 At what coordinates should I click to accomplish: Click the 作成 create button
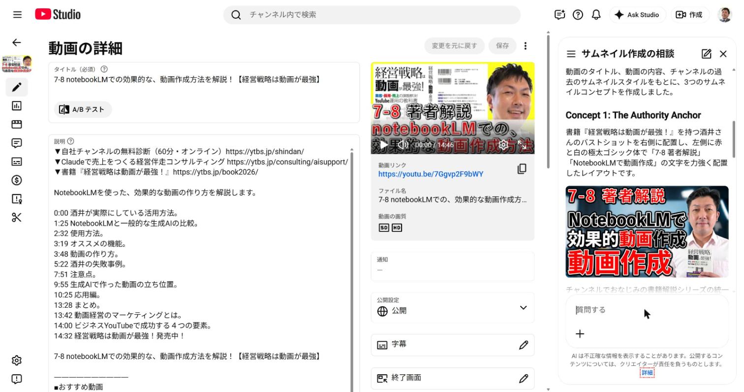click(x=689, y=15)
